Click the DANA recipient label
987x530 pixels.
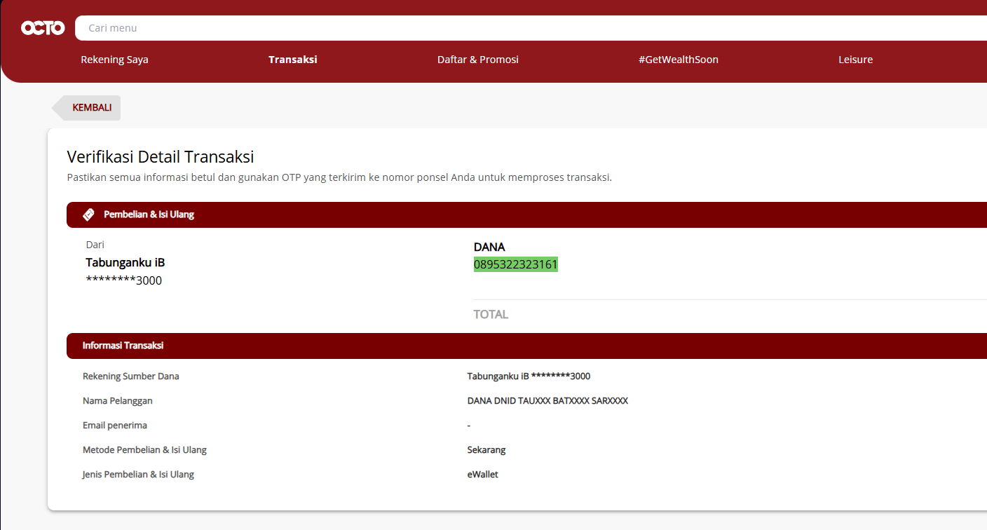click(489, 247)
